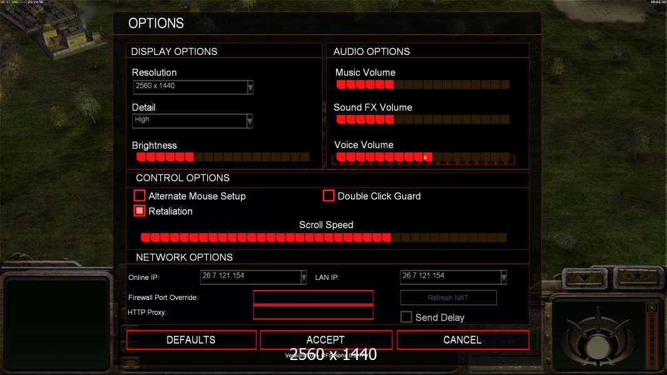Adjust the Sound FX Volume slider
The image size is (667, 375).
(x=423, y=119)
